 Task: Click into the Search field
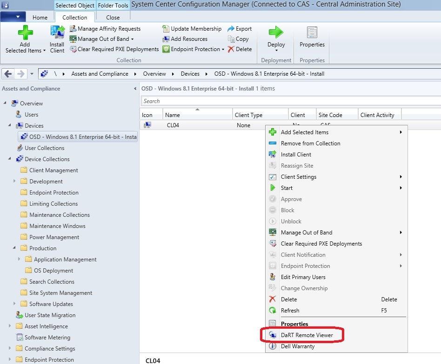point(291,101)
